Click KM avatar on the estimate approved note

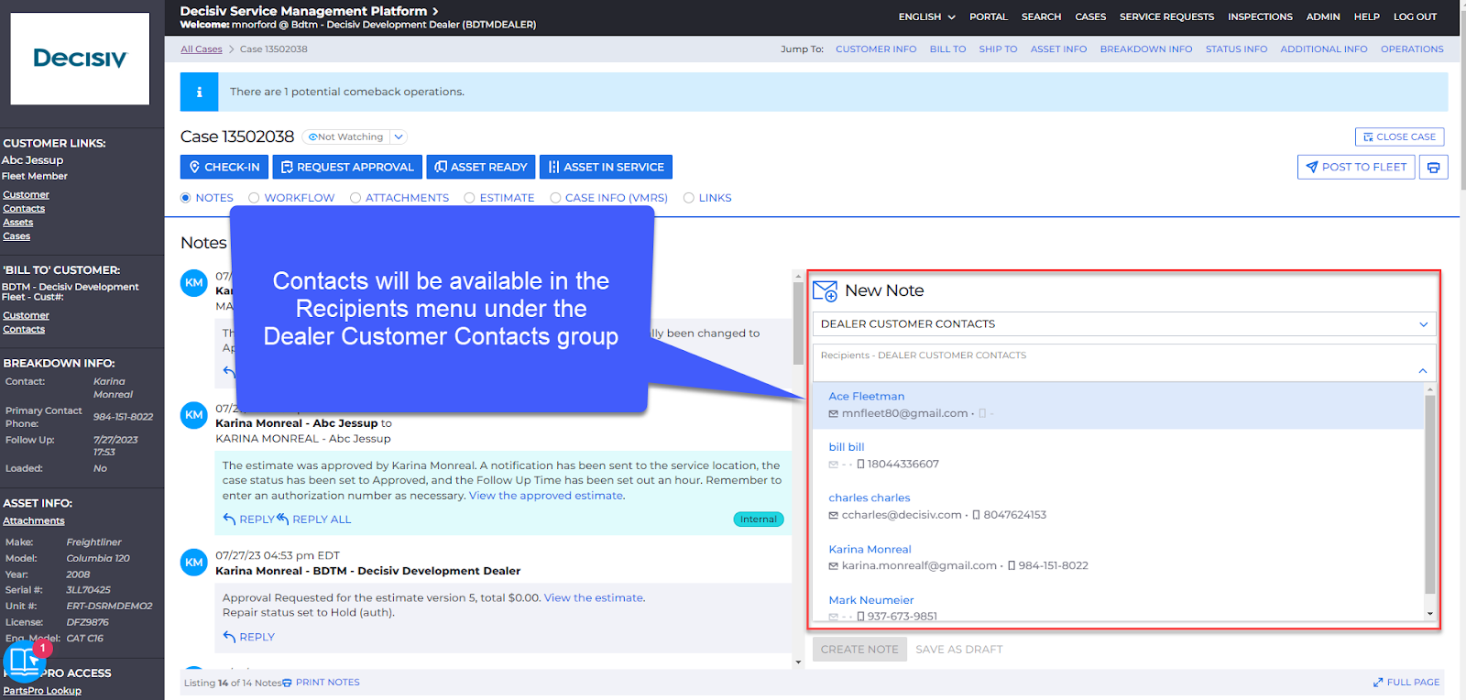click(x=194, y=415)
